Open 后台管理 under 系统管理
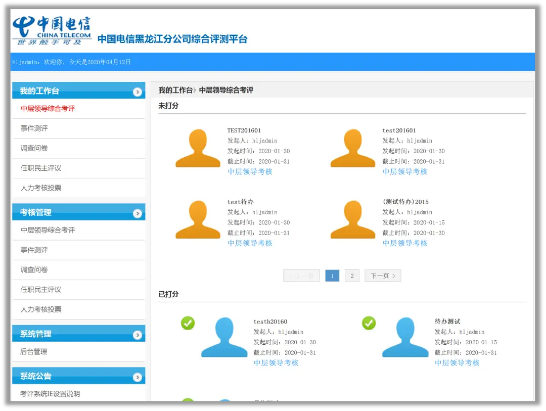 coord(34,352)
